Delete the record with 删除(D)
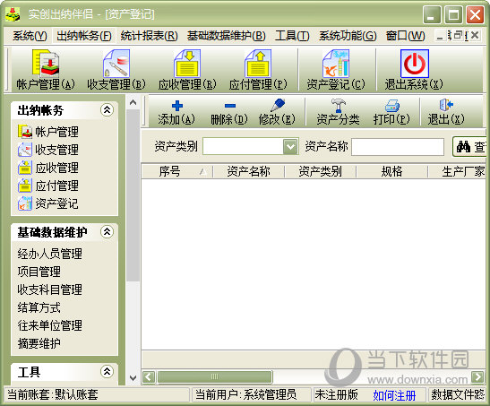The height and width of the screenshot is (406, 490). pos(229,112)
